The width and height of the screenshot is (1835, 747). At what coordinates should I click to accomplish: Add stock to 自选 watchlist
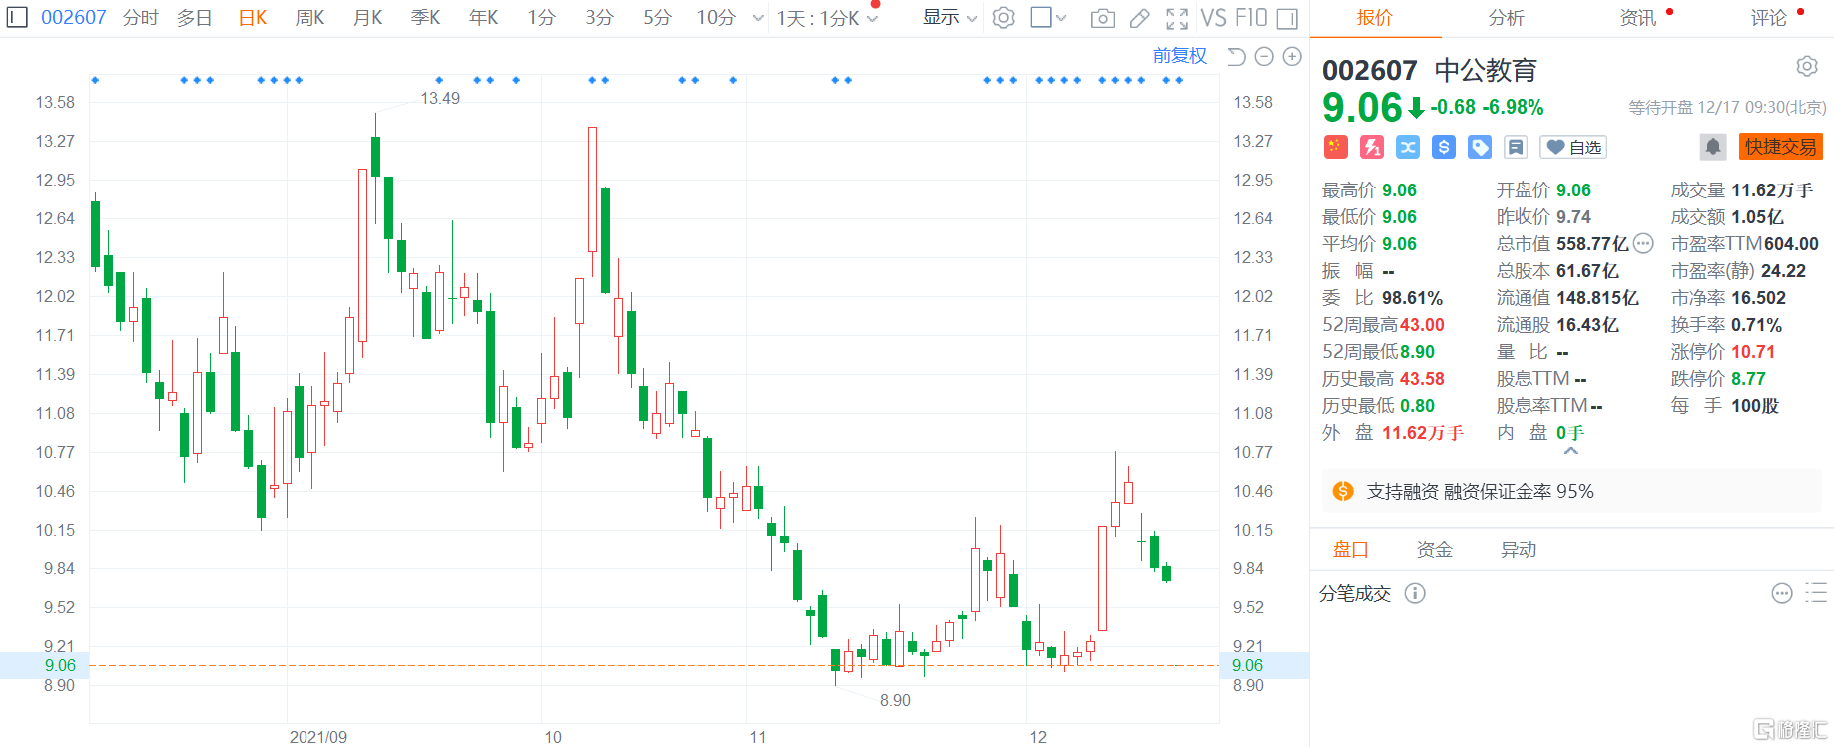coord(1573,148)
